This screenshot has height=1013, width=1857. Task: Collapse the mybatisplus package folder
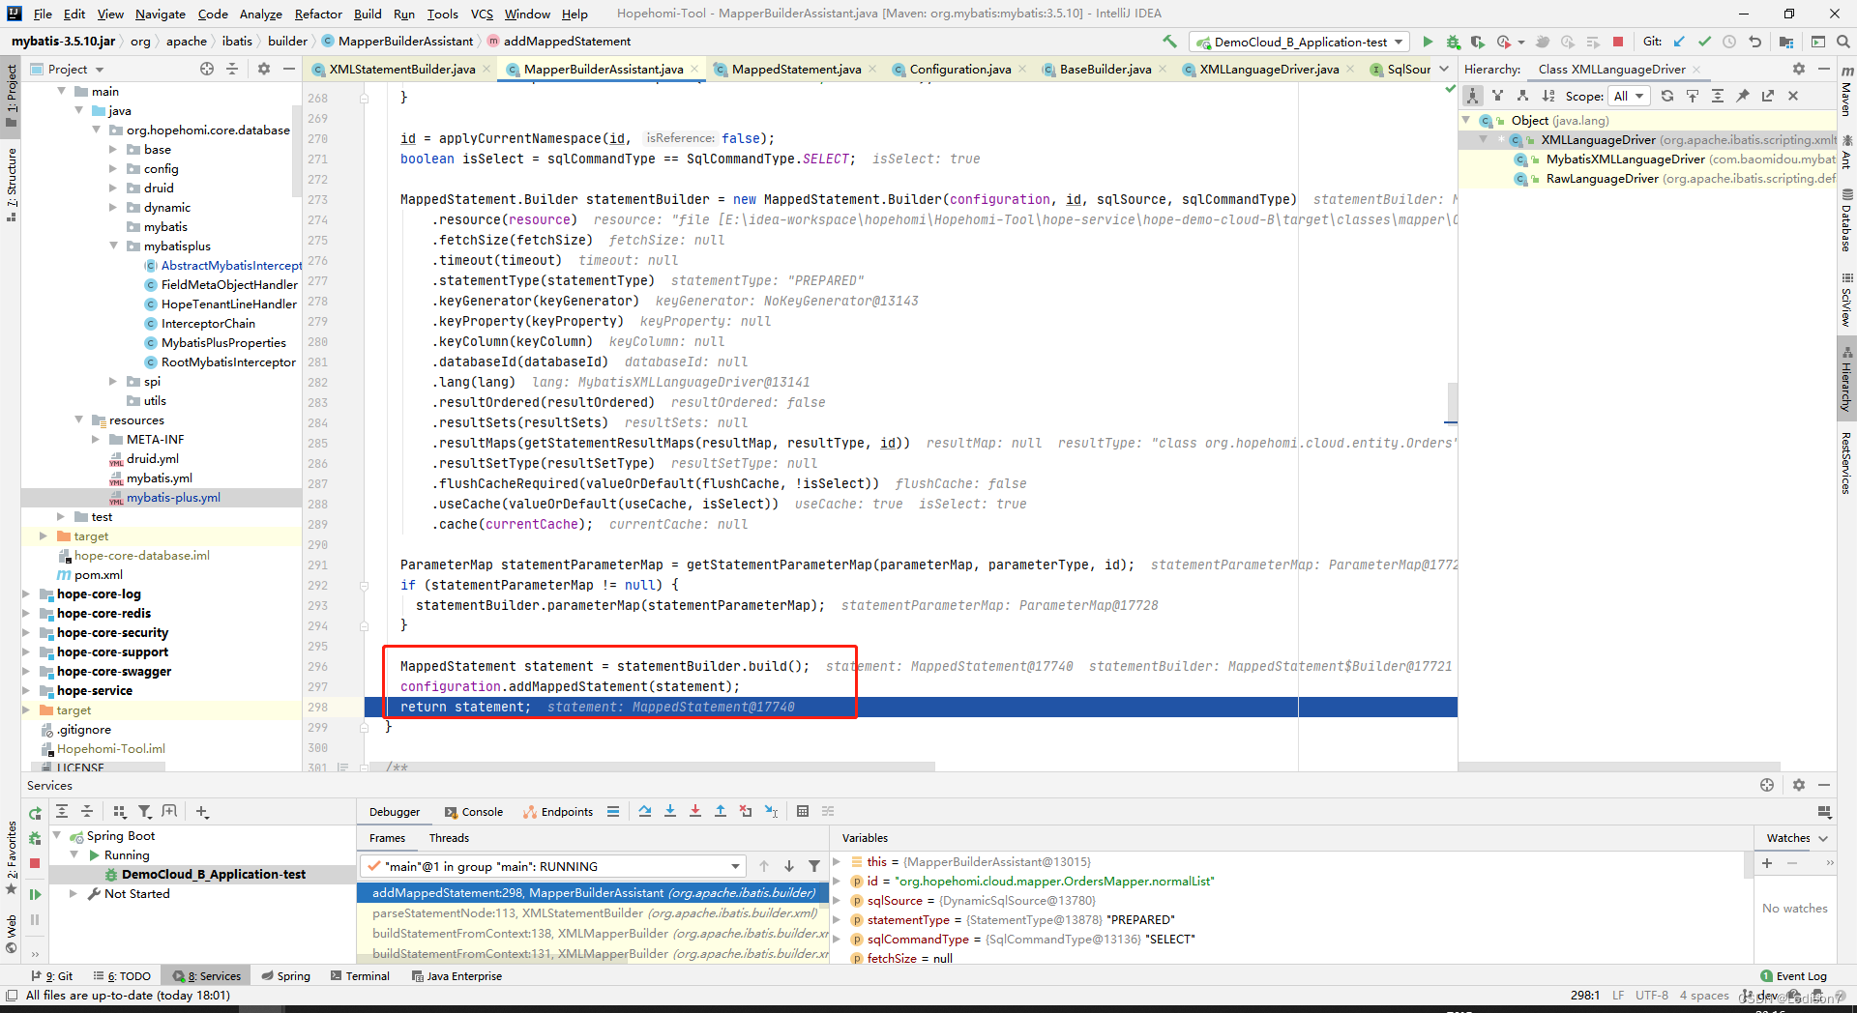tap(114, 246)
